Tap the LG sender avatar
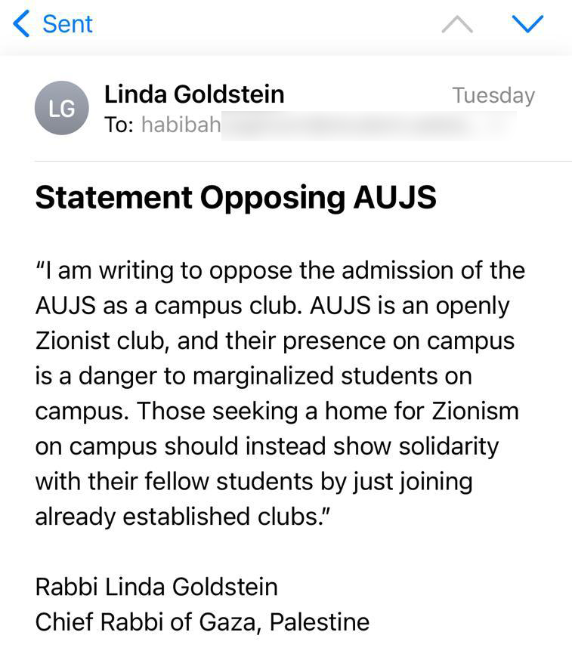The width and height of the screenshot is (572, 660). pos(62,108)
